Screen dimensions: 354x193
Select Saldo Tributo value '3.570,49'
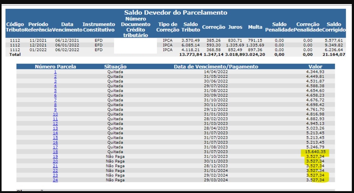pyautogui.click(x=190, y=40)
